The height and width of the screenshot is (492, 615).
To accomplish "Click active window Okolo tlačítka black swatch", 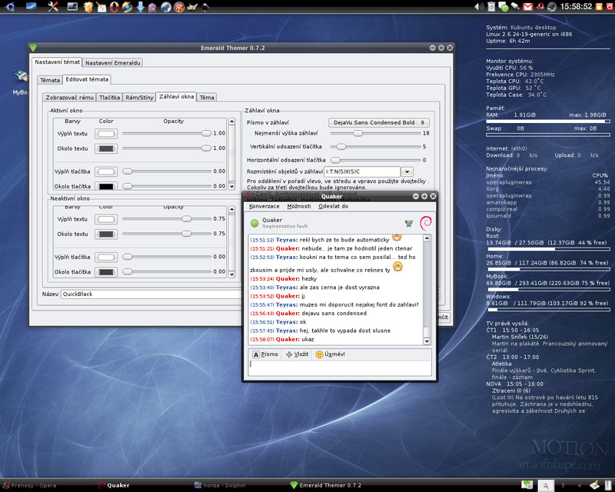I will pos(106,186).
